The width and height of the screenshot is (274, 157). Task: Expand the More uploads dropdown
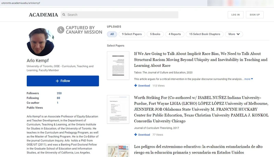(234, 34)
